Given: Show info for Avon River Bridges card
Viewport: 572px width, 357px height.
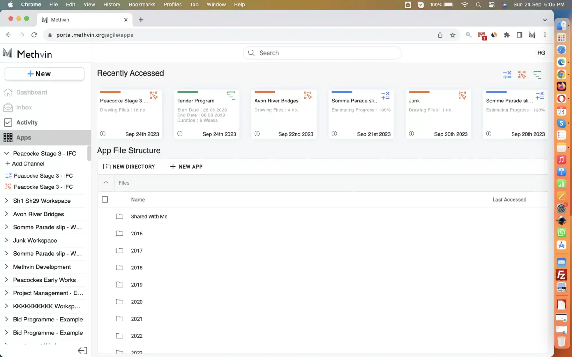Looking at the screenshot, I should 257,134.
